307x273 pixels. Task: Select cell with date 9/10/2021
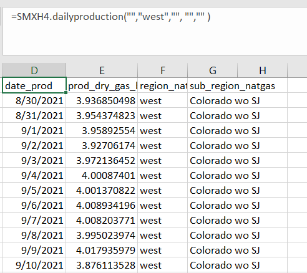(x=34, y=265)
